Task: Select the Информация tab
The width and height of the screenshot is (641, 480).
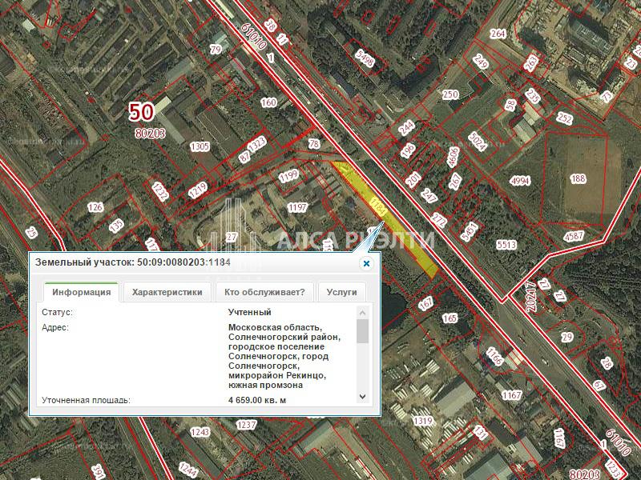Action: [x=82, y=292]
